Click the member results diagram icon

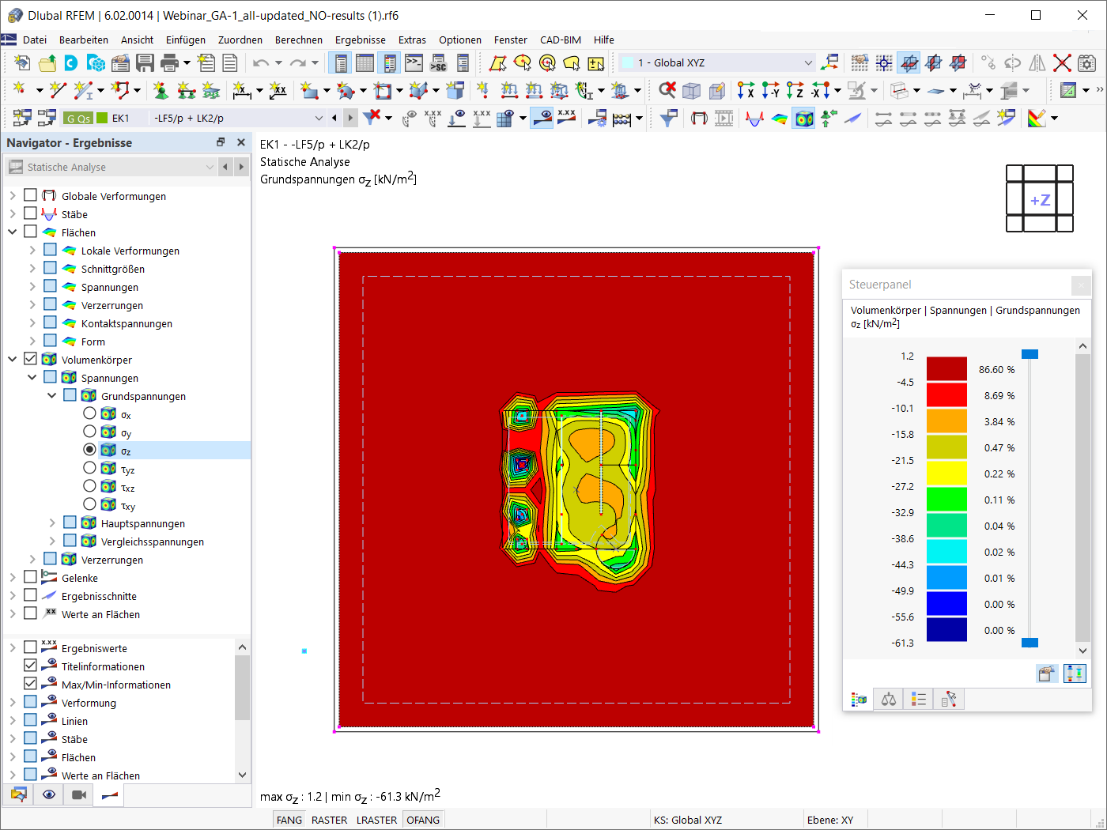755,118
